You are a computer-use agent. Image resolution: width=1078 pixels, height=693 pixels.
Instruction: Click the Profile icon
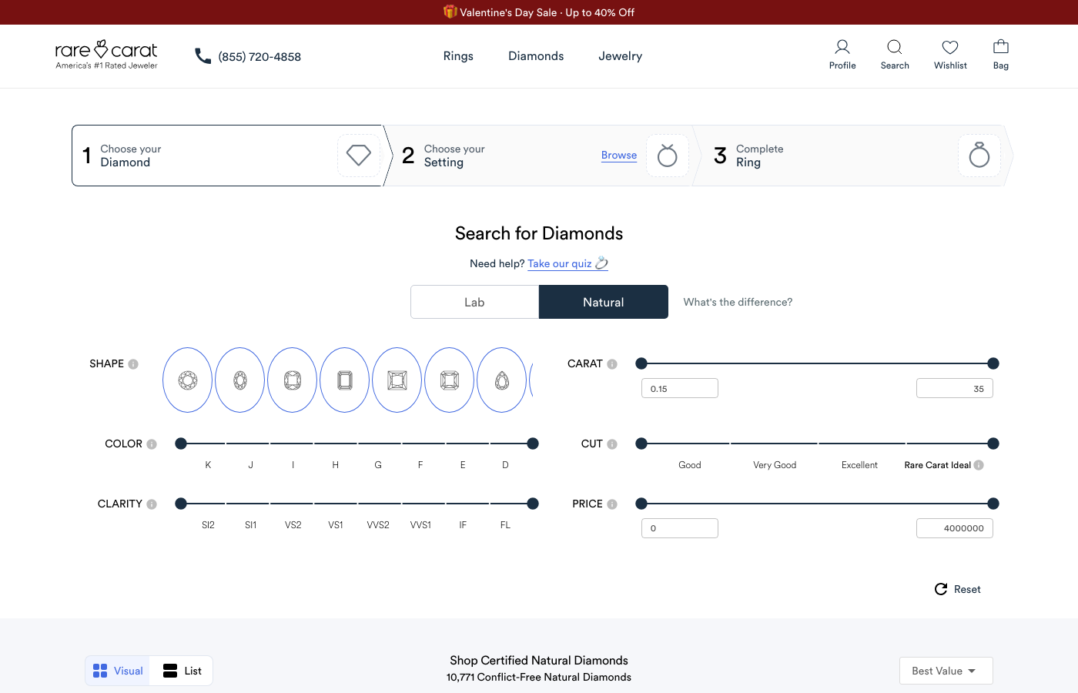pyautogui.click(x=842, y=55)
